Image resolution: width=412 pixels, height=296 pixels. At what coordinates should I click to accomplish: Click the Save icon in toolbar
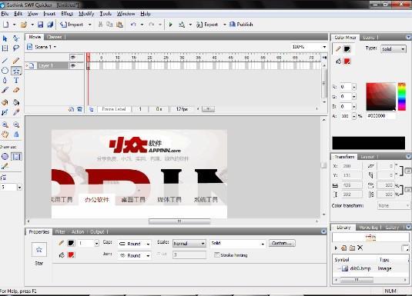pyautogui.click(x=41, y=25)
